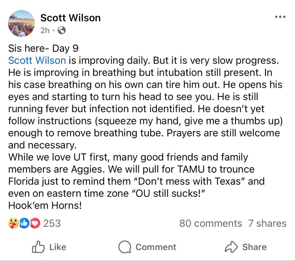Screen dimensions: 295x261
Task: Click the blue tagged Scott Wilson link
Action: [x=37, y=60]
